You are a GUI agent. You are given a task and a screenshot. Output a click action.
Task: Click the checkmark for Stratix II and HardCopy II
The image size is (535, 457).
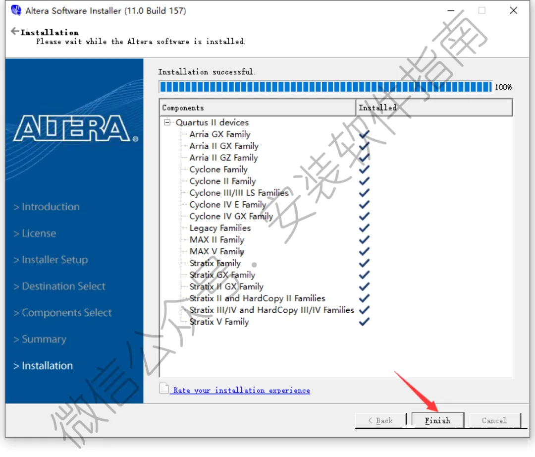point(365,298)
